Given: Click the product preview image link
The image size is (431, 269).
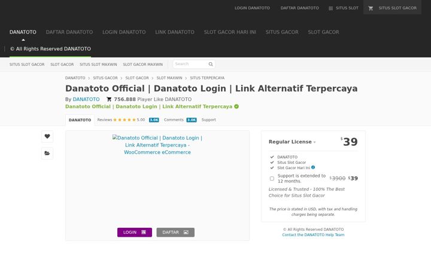Looking at the screenshot, I should 157,145.
